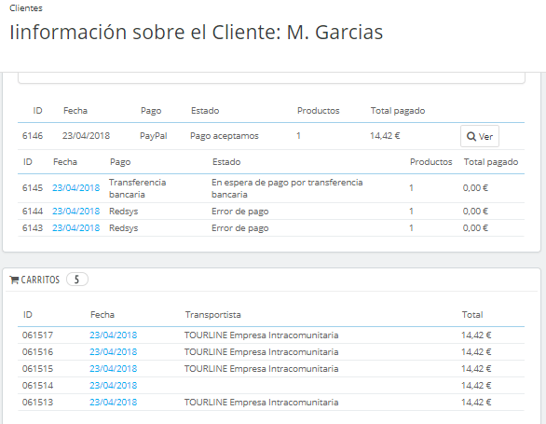546x424 pixels.
Task: Click the shopping cart icon beside CARRITOS
Action: [14, 280]
